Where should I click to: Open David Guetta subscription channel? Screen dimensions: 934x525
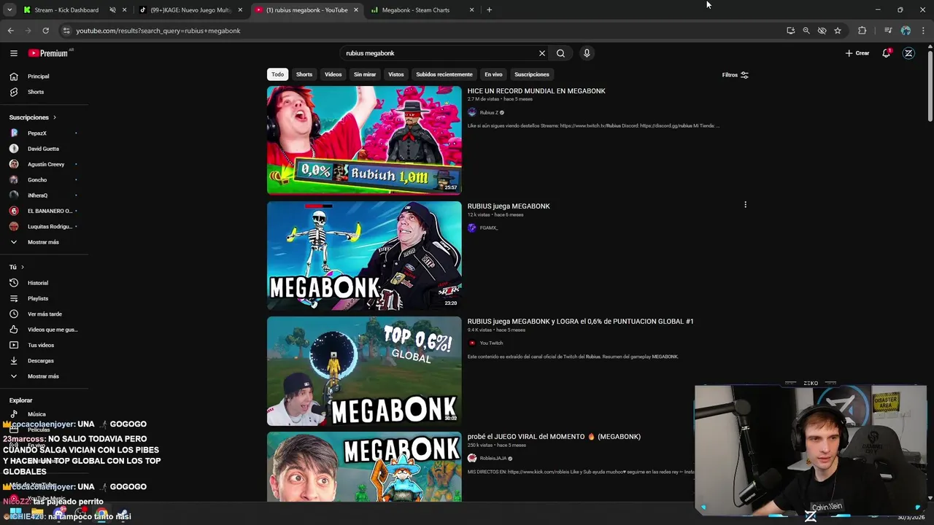click(44, 149)
